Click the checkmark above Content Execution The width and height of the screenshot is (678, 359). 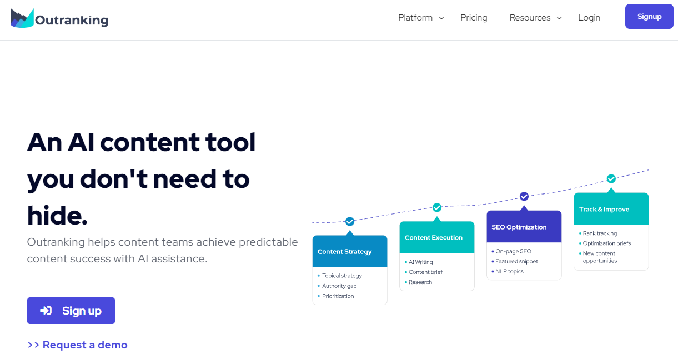[437, 207]
